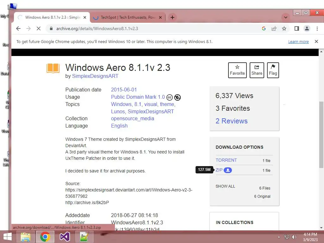The height and width of the screenshot is (243, 324).
Task: Open the Chrome profile avatar
Action: [x=307, y=28]
